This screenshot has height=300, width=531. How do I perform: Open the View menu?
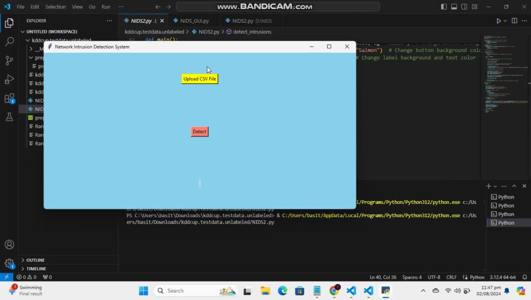pyautogui.click(x=77, y=6)
